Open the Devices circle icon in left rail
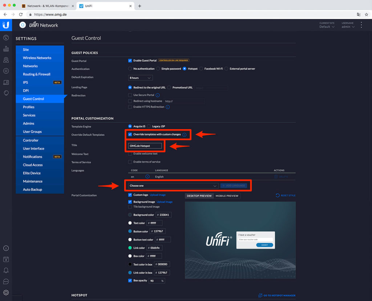The height and width of the screenshot is (301, 372). [x=6, y=71]
